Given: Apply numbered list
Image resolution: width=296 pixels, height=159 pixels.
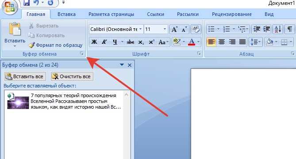Looking at the screenshot, I should [227, 29].
